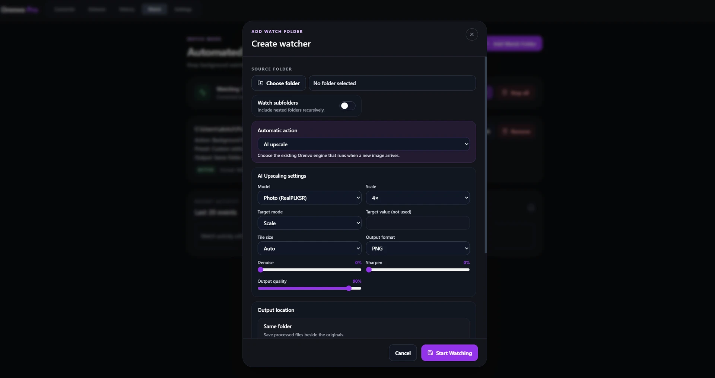Select the Same folder output option

point(363,328)
